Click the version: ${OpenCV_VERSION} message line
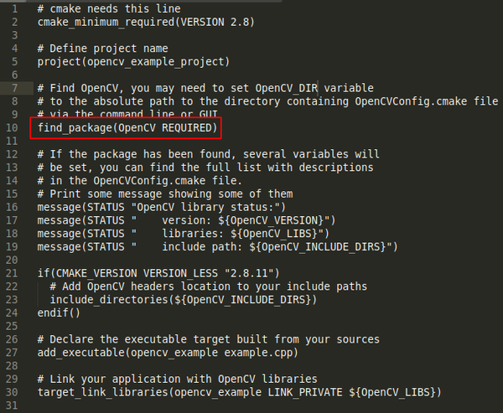Image resolution: width=503 pixels, height=413 pixels. pos(186,220)
